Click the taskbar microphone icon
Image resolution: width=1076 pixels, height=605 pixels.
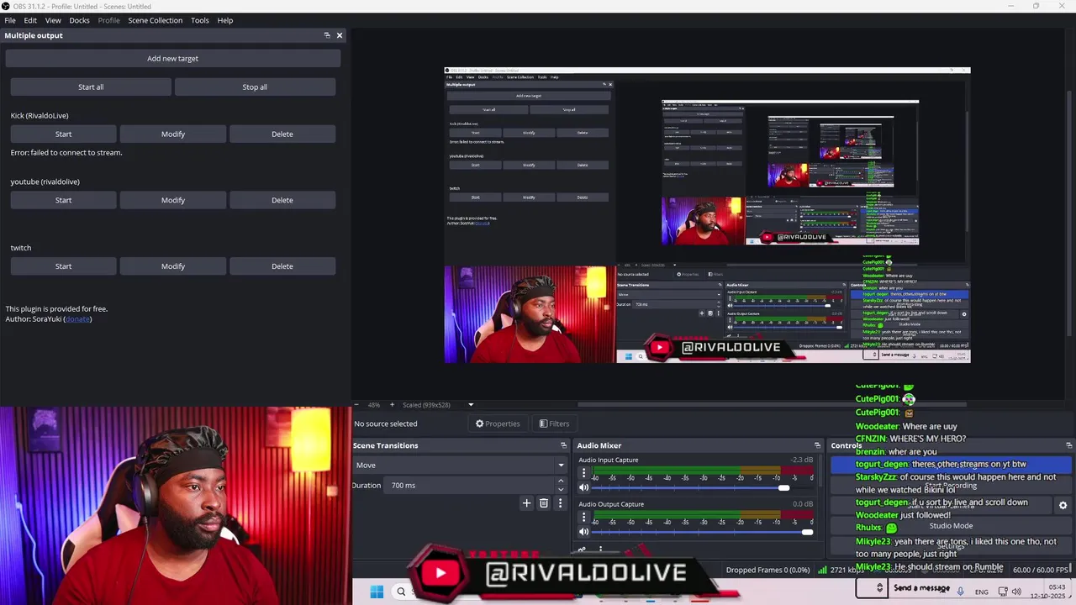coord(960,592)
